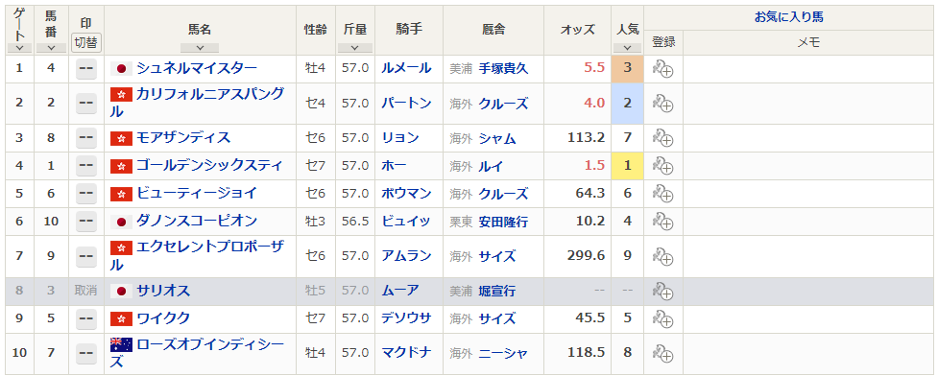Screen dimensions: 938x376
Task: Open jockey page for パートン
Action: pos(406,104)
